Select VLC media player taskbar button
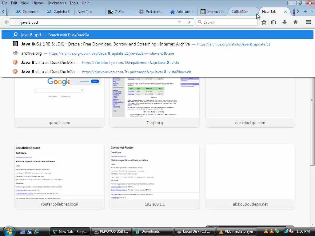The image size is (315, 236). [x=236, y=231]
